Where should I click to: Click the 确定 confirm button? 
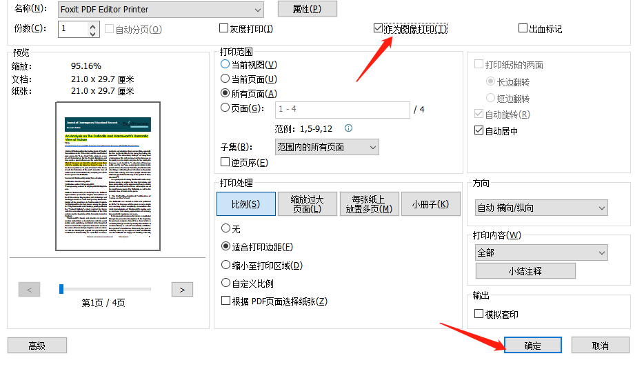[x=532, y=346]
